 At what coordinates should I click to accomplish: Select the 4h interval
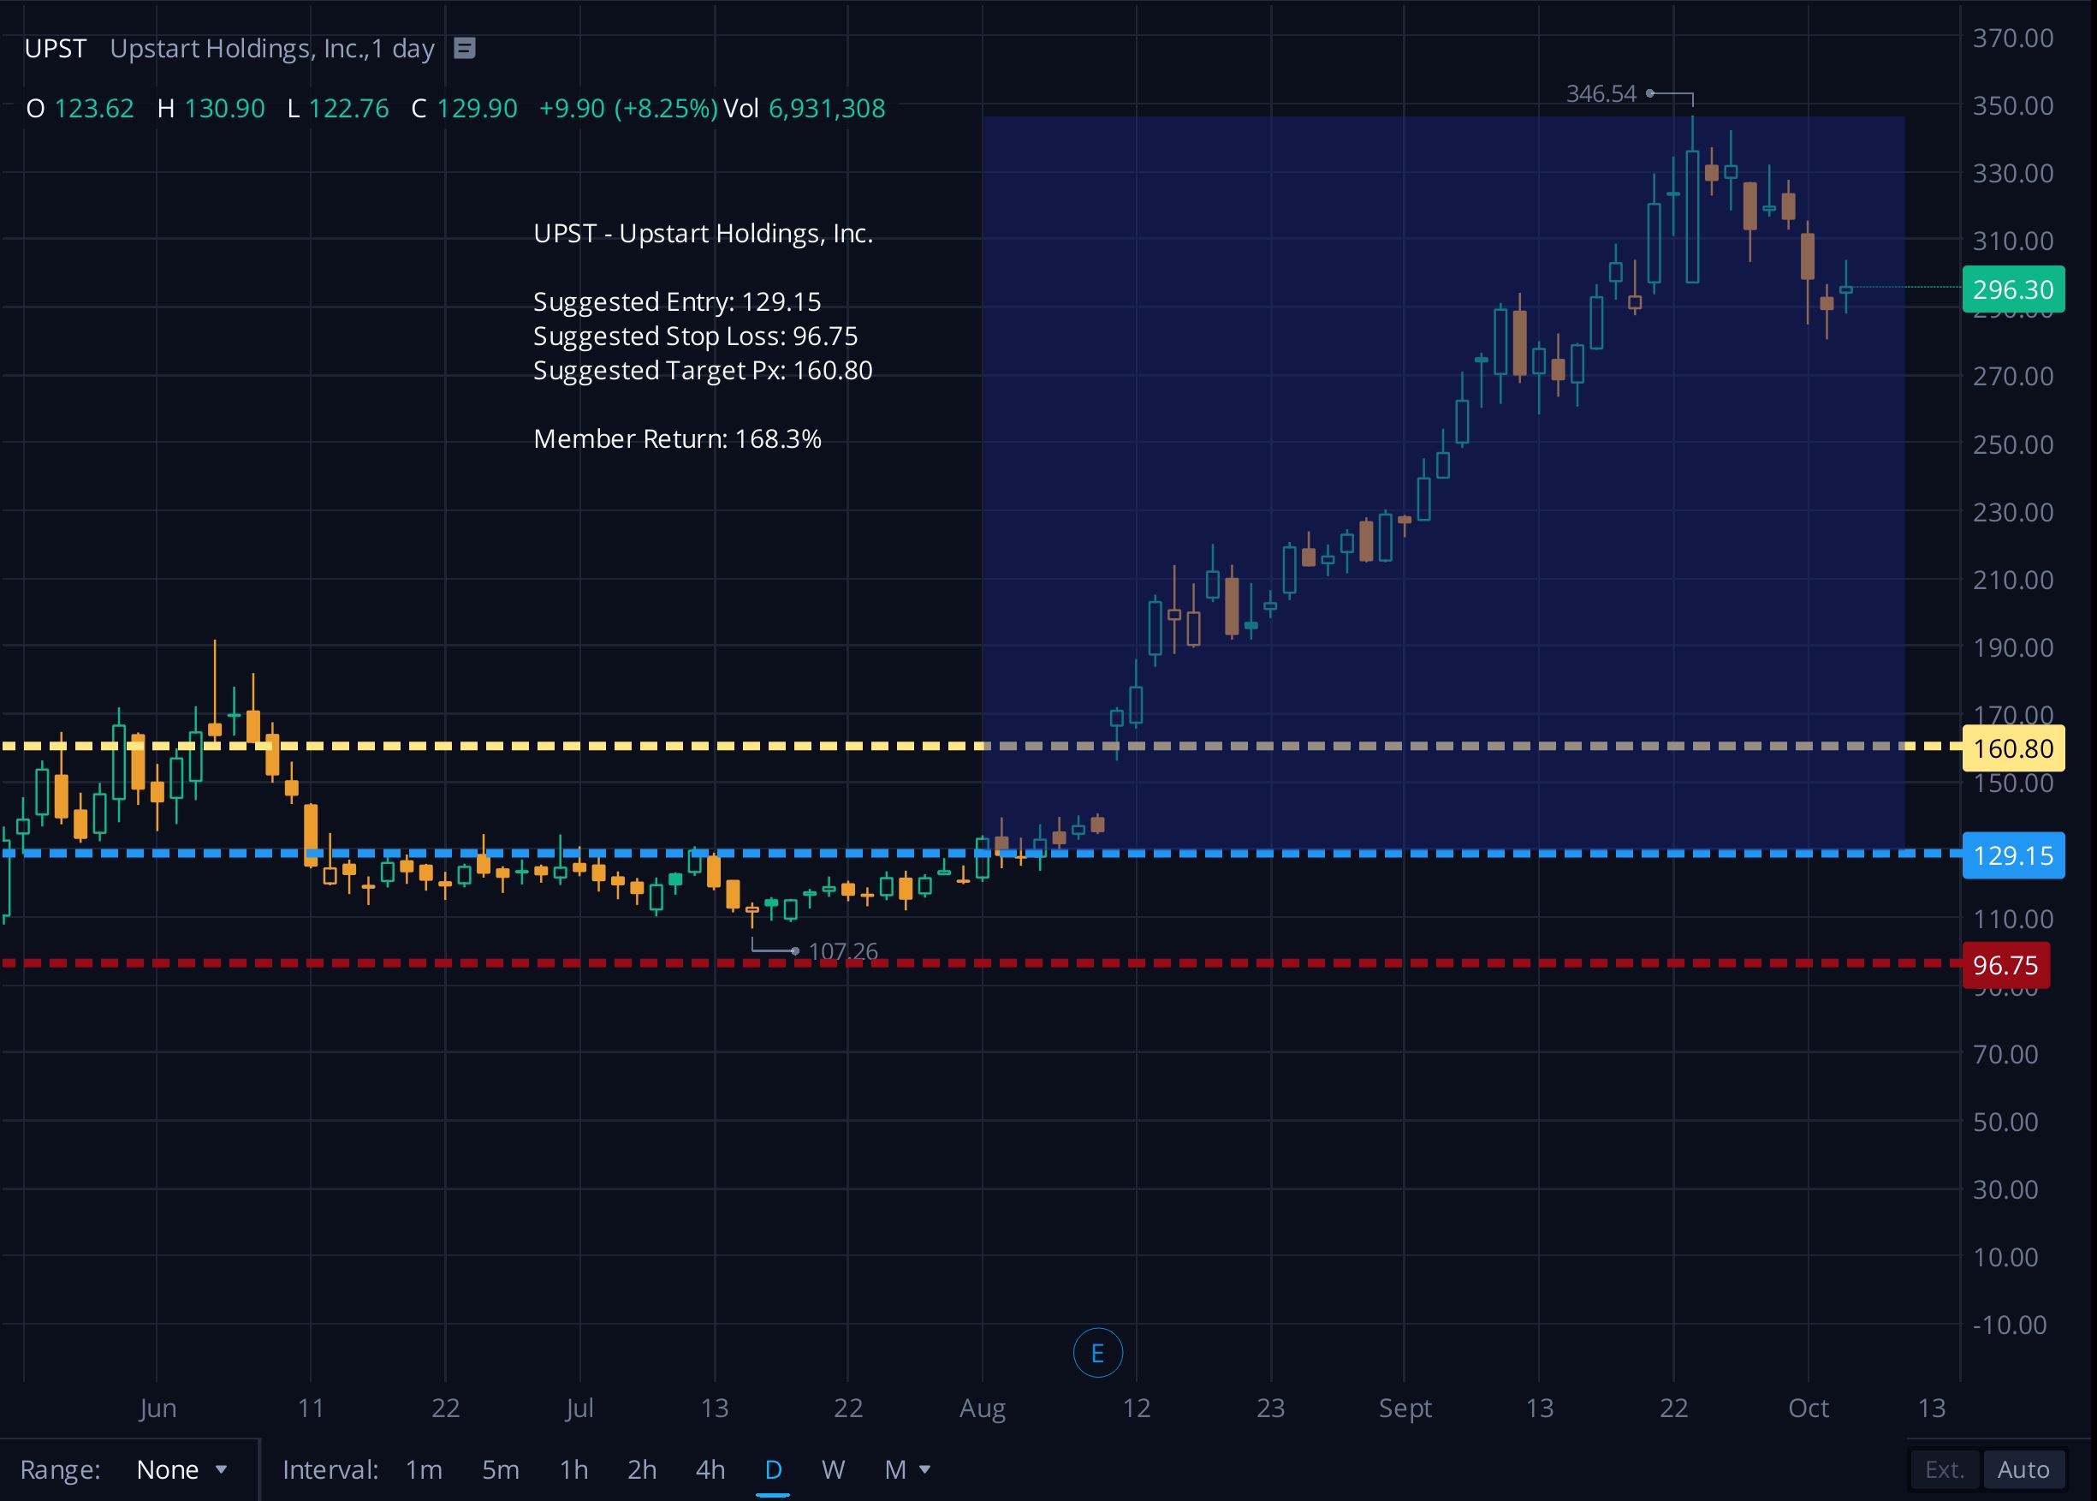(710, 1469)
